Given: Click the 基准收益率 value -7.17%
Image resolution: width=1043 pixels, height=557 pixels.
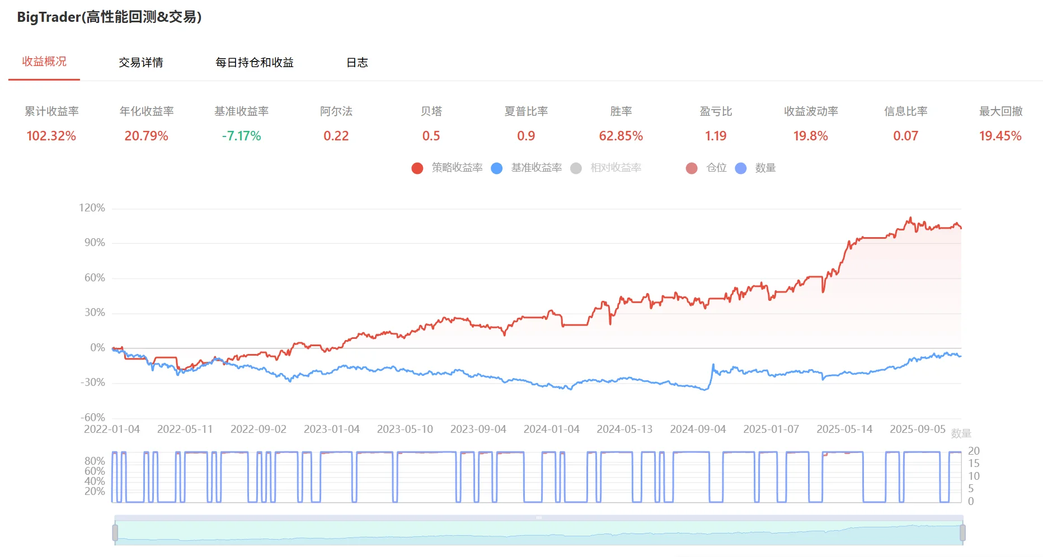Looking at the screenshot, I should [x=241, y=136].
